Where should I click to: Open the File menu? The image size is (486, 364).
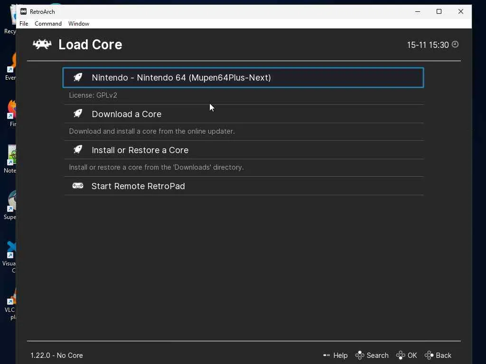tap(24, 23)
